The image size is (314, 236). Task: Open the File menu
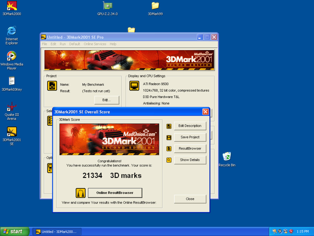point(45,44)
